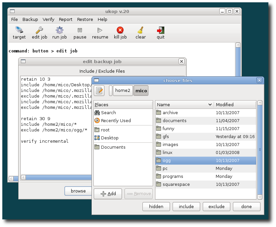The width and height of the screenshot is (276, 227).
Task: Click the mico path bar button
Action: pos(141,91)
